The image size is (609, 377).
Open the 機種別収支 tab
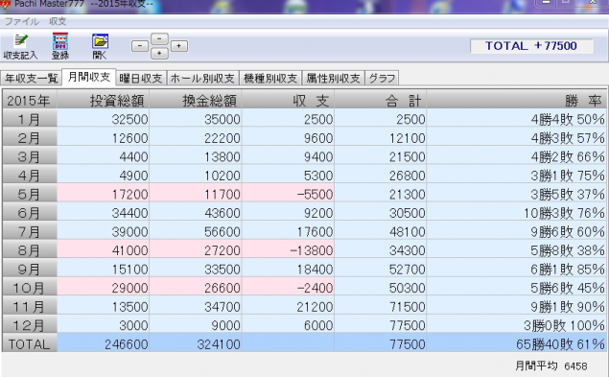[x=270, y=79]
